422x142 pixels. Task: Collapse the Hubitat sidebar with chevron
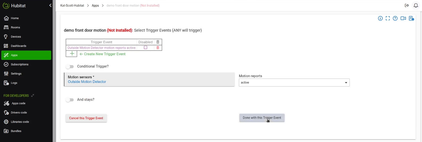[50, 5]
